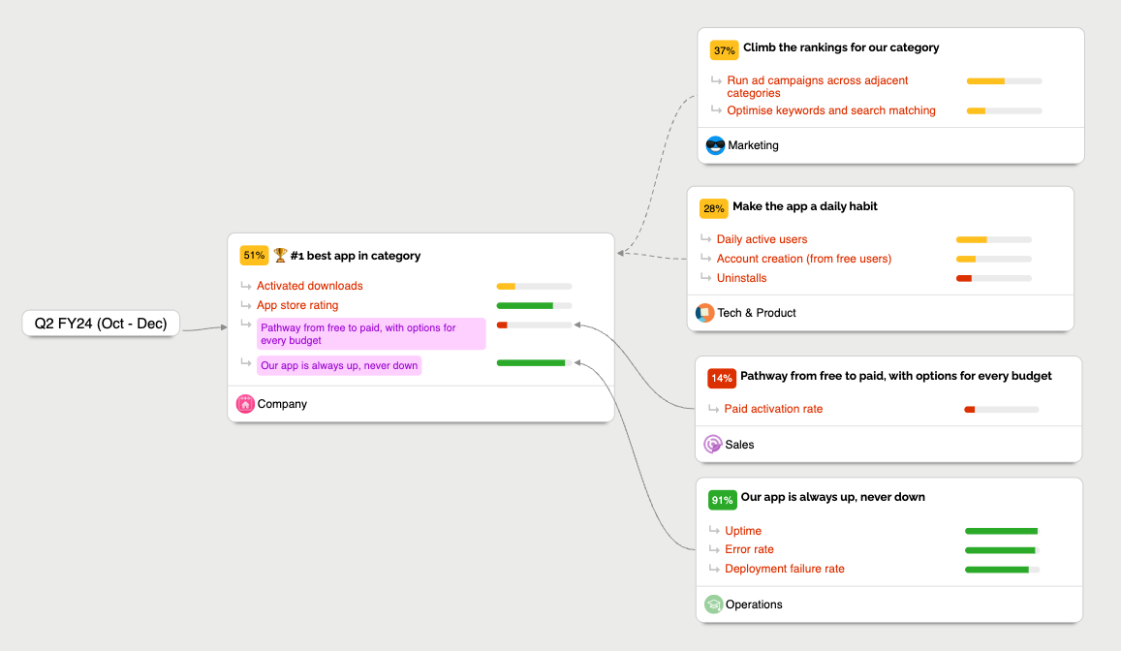Screen dimensions: 1121x651
Task: Select the pink 'Our app is always up' tag
Action: click(x=339, y=365)
